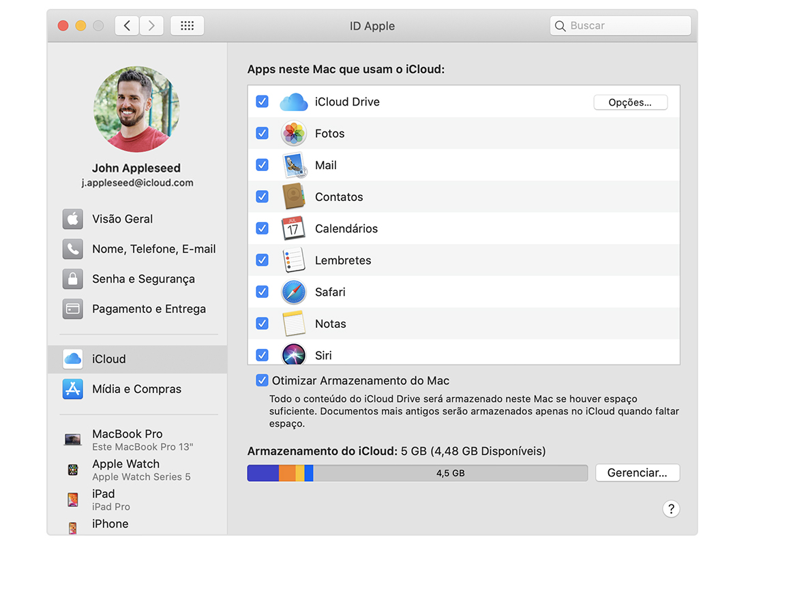Toggle Otimizar Armazenamento do Mac checkbox
The width and height of the screenshot is (795, 597).
point(262,380)
